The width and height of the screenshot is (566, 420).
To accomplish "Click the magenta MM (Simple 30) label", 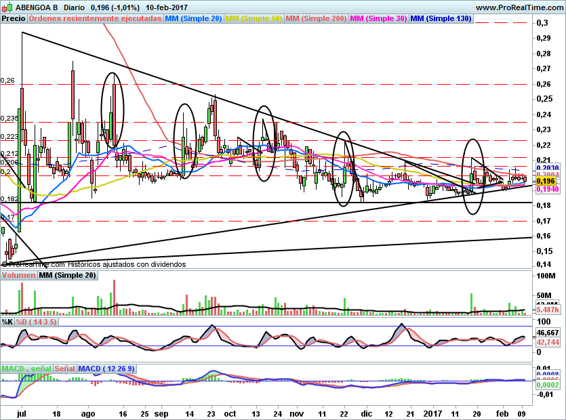I will [x=378, y=18].
